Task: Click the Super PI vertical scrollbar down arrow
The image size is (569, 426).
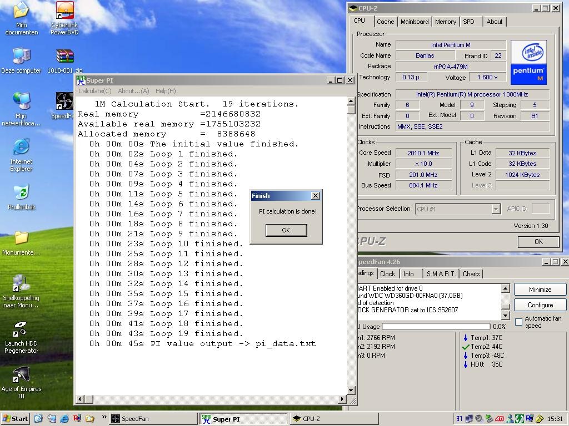Action: pos(351,390)
